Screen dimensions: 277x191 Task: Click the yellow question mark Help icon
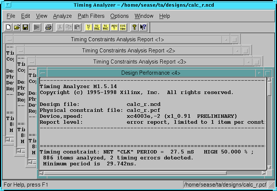[x=134, y=27]
